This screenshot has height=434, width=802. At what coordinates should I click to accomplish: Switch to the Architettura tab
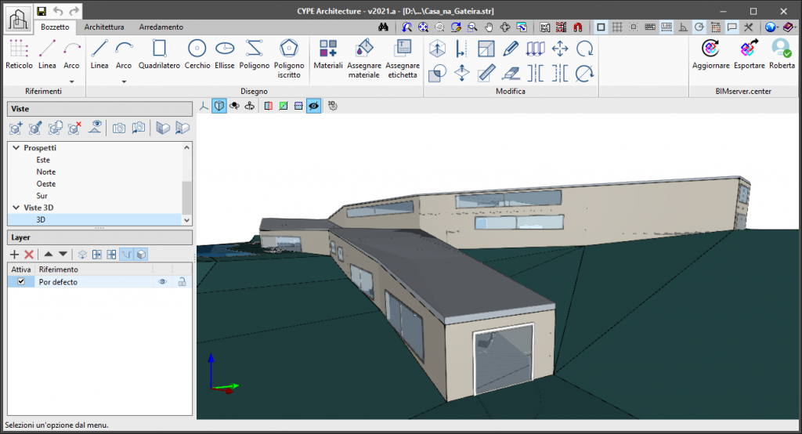click(x=104, y=27)
